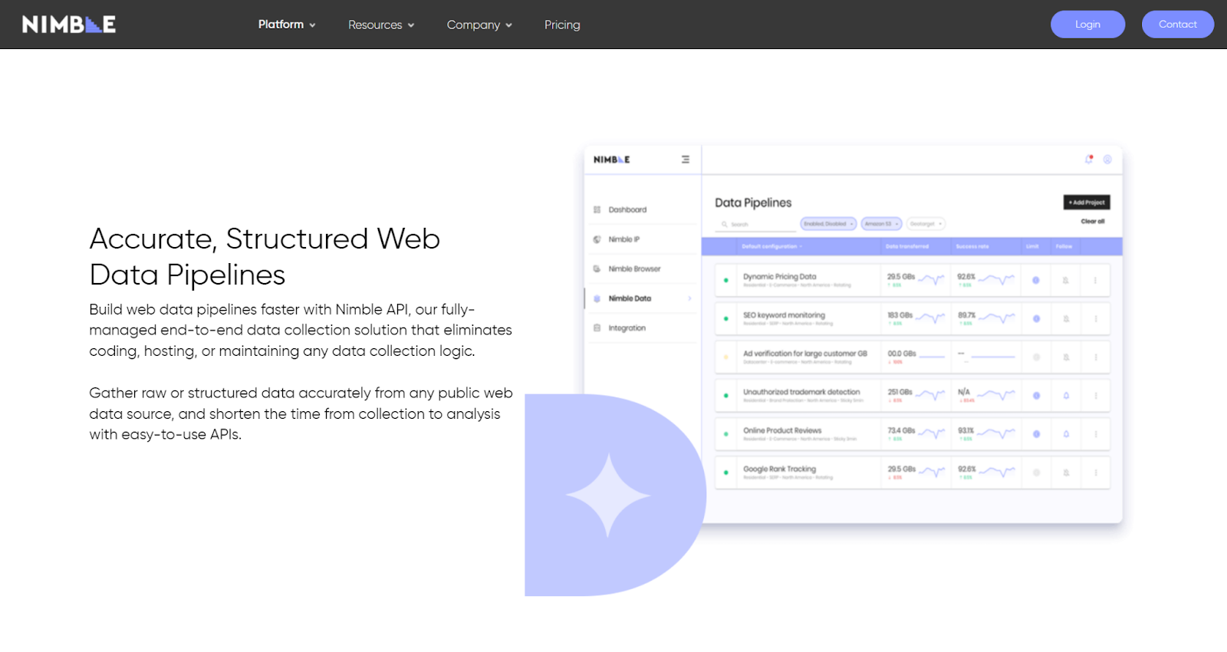Sort by the Default configuration column header
1227x652 pixels.
pos(772,246)
